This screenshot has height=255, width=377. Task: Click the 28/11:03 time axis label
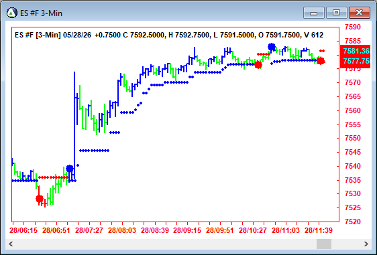pos(286,230)
